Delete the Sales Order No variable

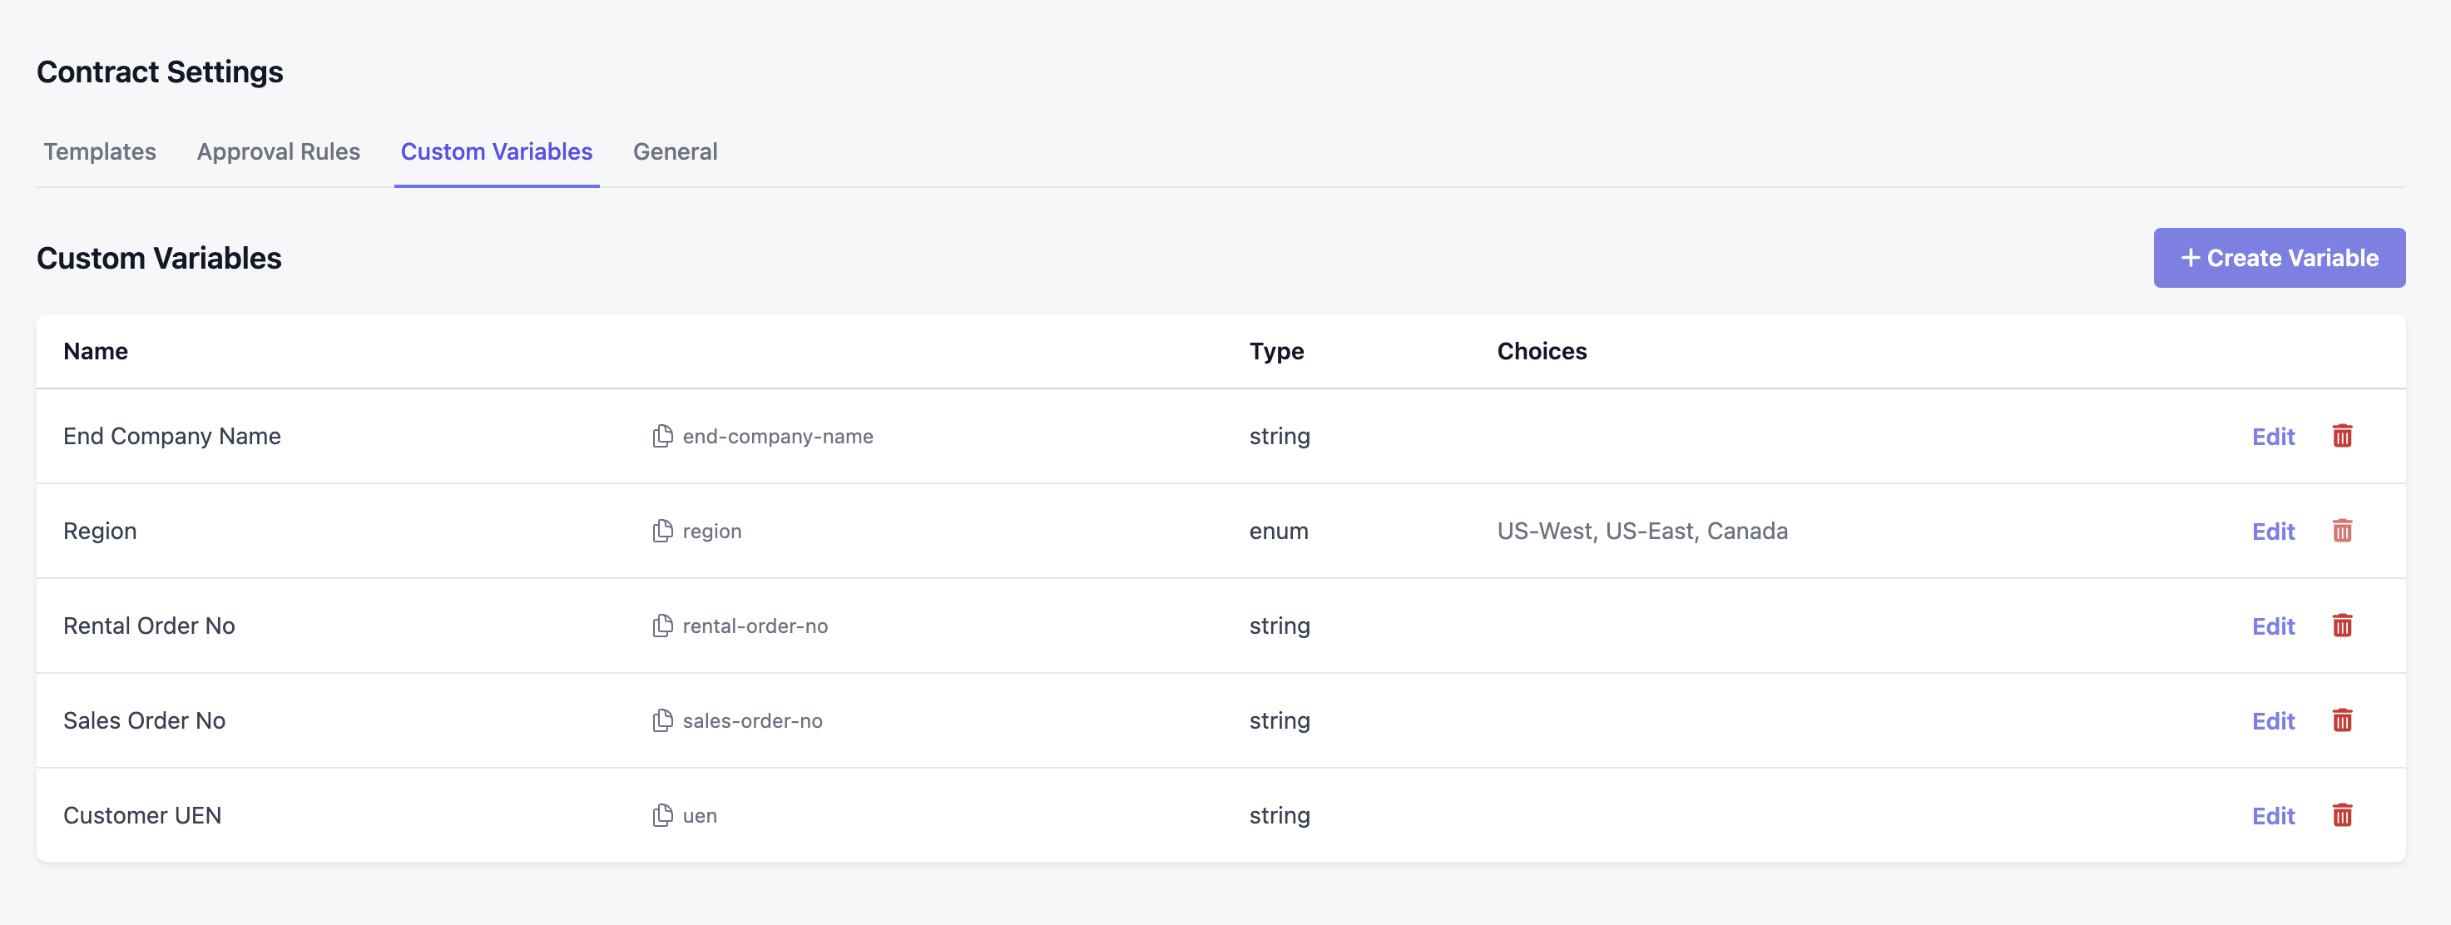point(2341,720)
